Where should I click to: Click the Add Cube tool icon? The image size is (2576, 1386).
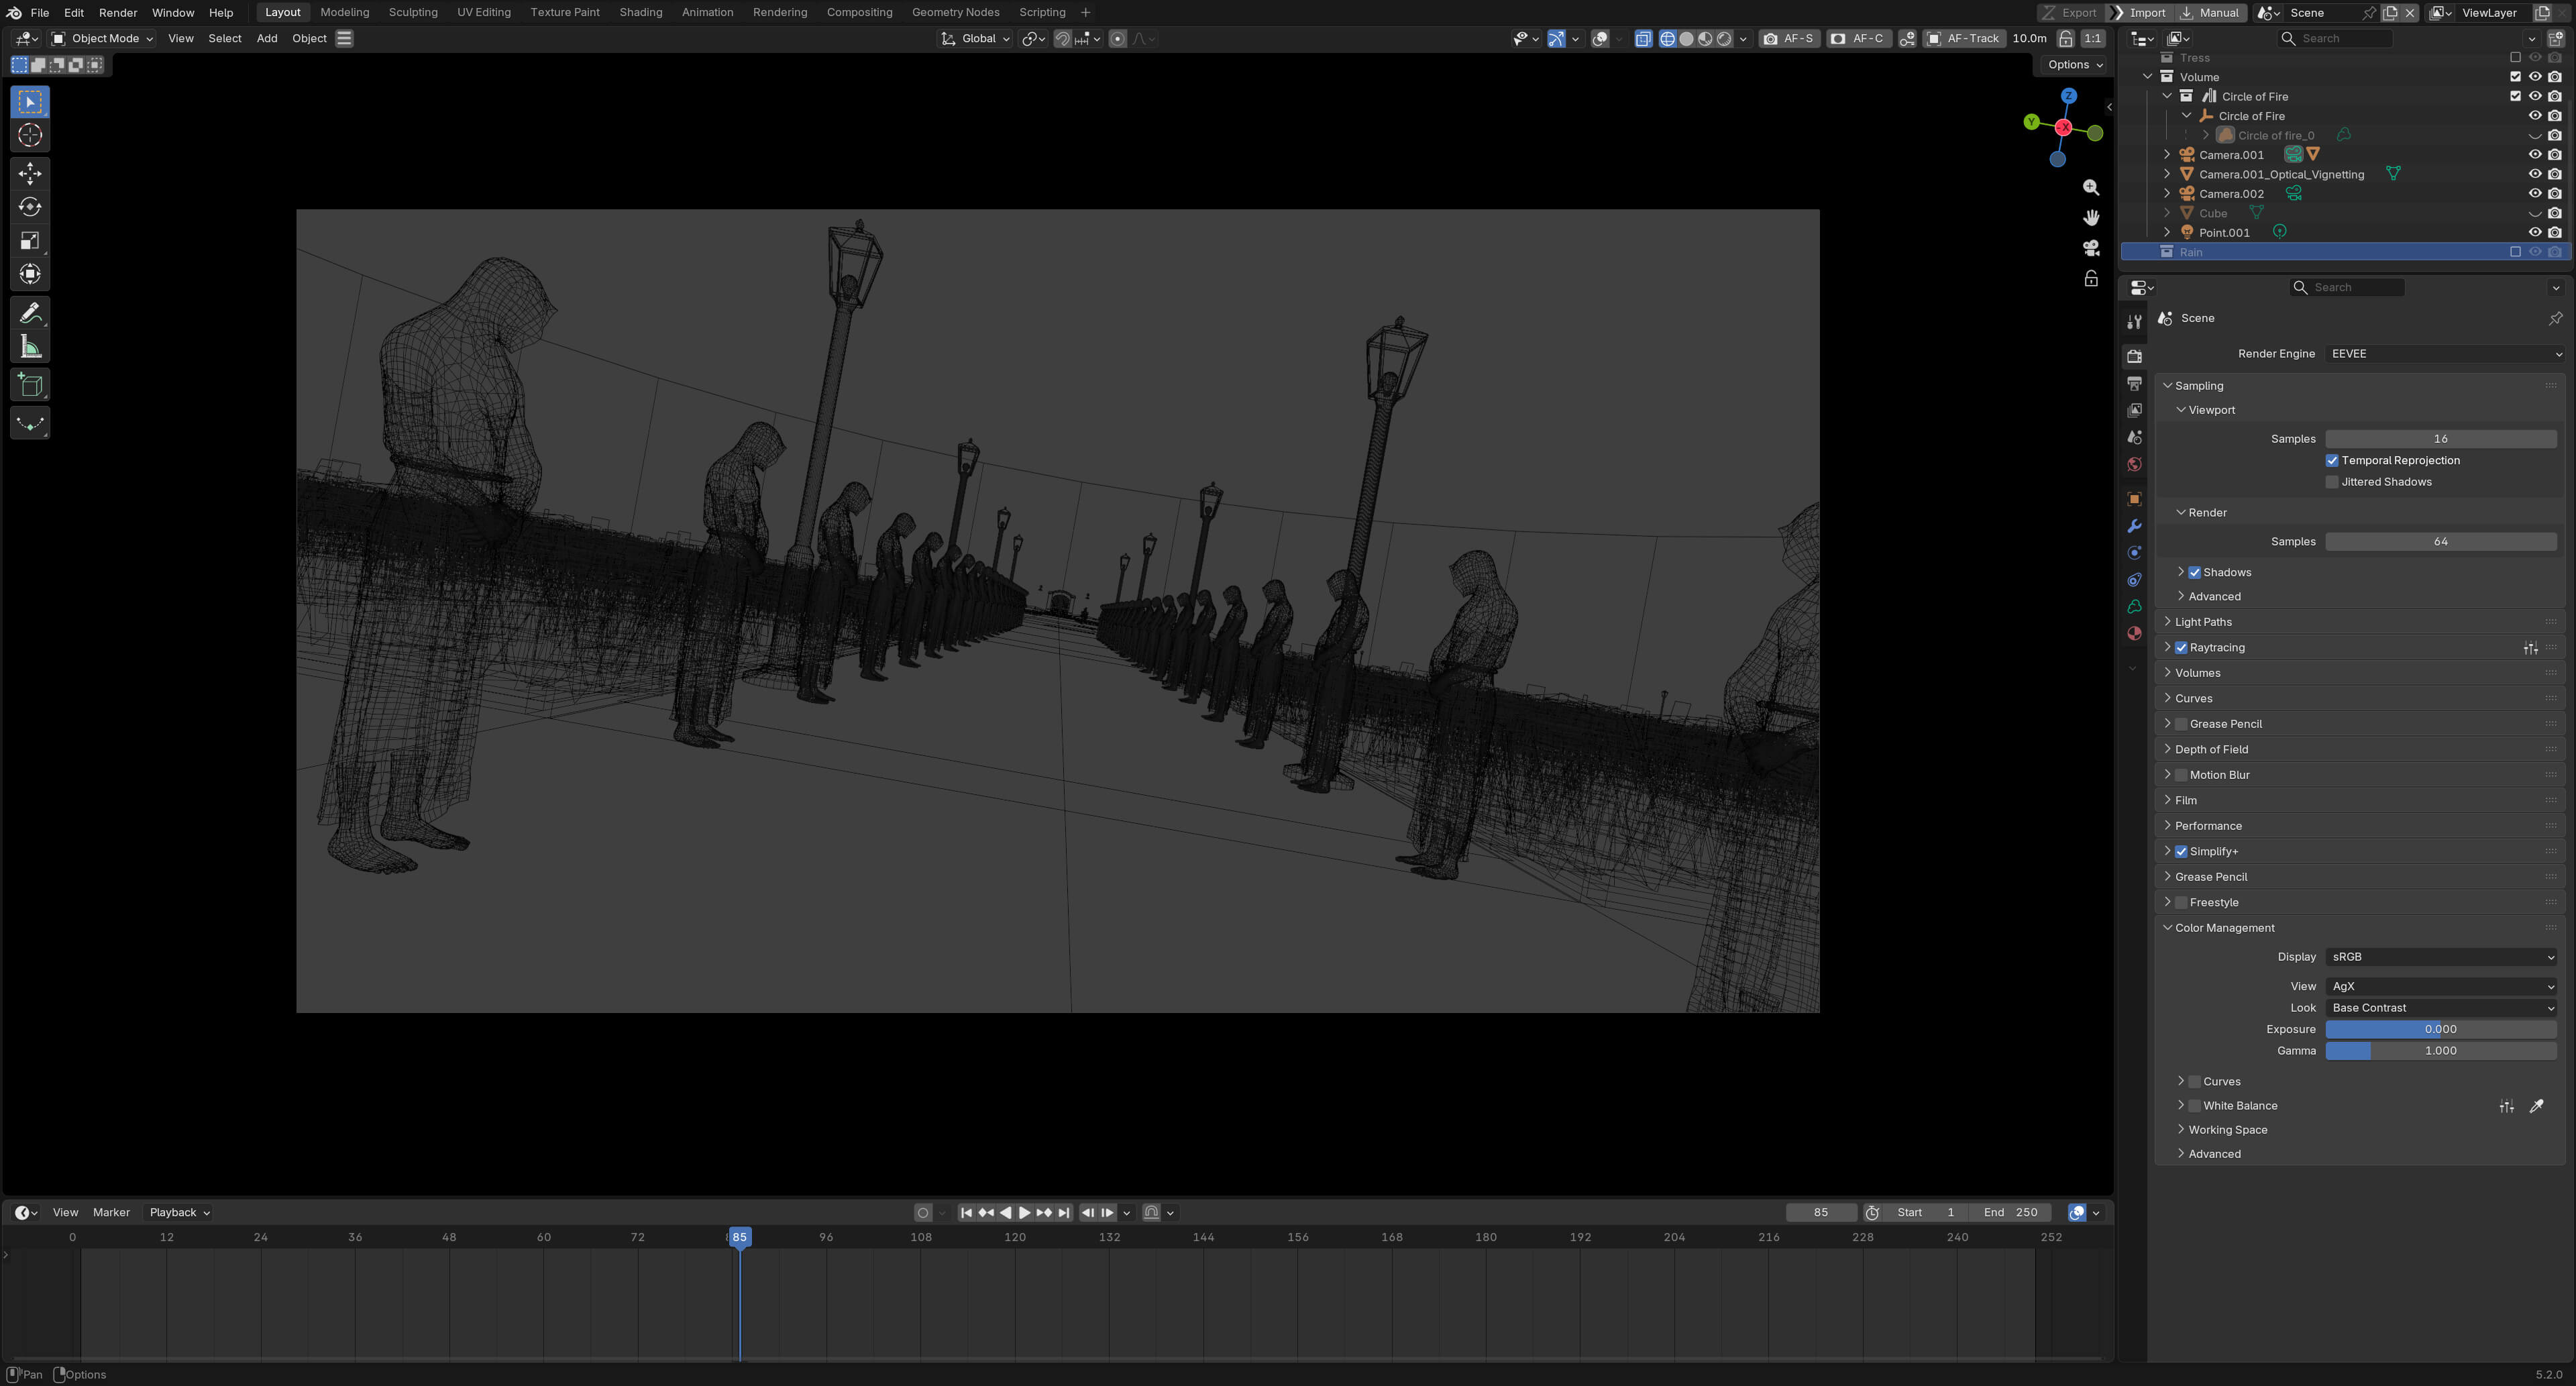30,385
